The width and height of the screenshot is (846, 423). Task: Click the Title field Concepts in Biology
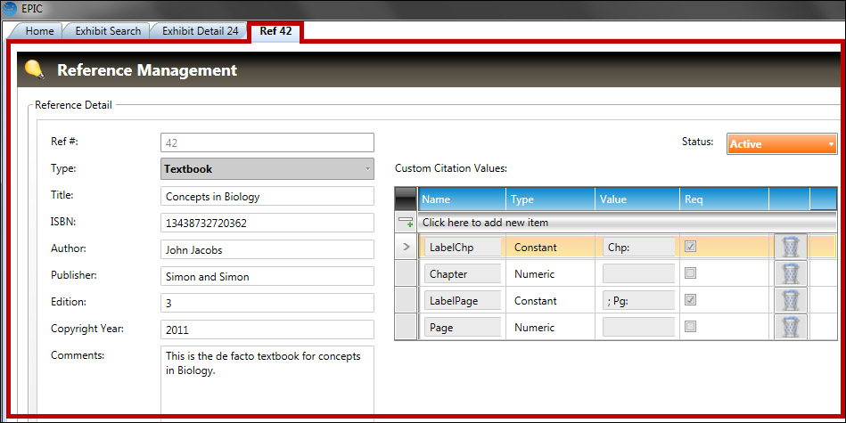click(267, 196)
